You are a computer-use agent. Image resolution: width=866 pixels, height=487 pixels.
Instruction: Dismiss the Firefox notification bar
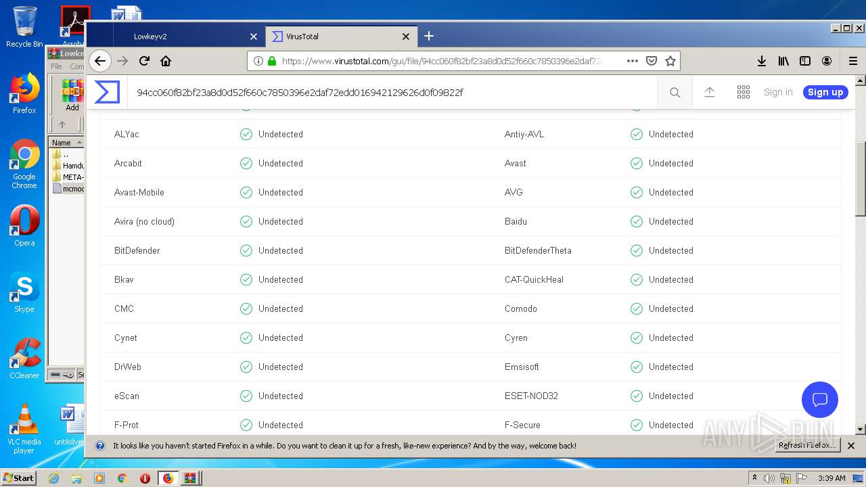851,446
